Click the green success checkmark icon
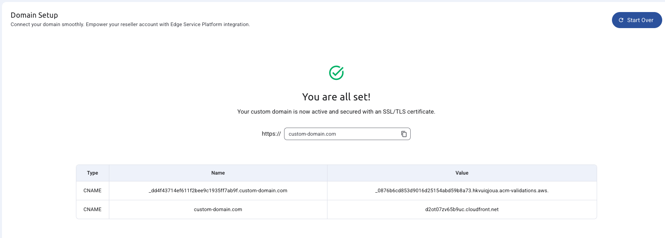The image size is (665, 238). (336, 73)
